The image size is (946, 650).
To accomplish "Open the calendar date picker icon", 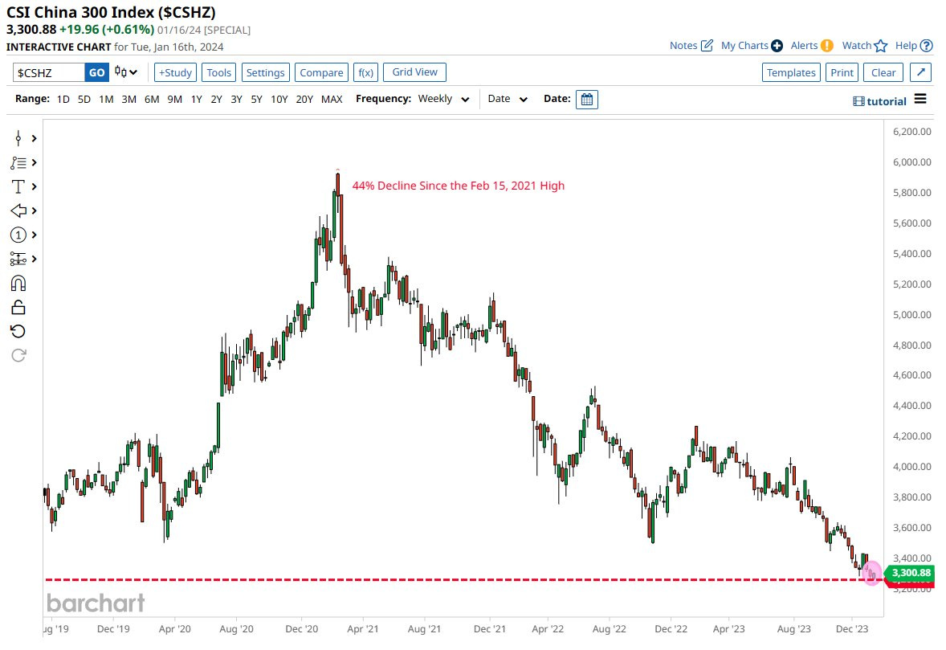I will (x=587, y=100).
